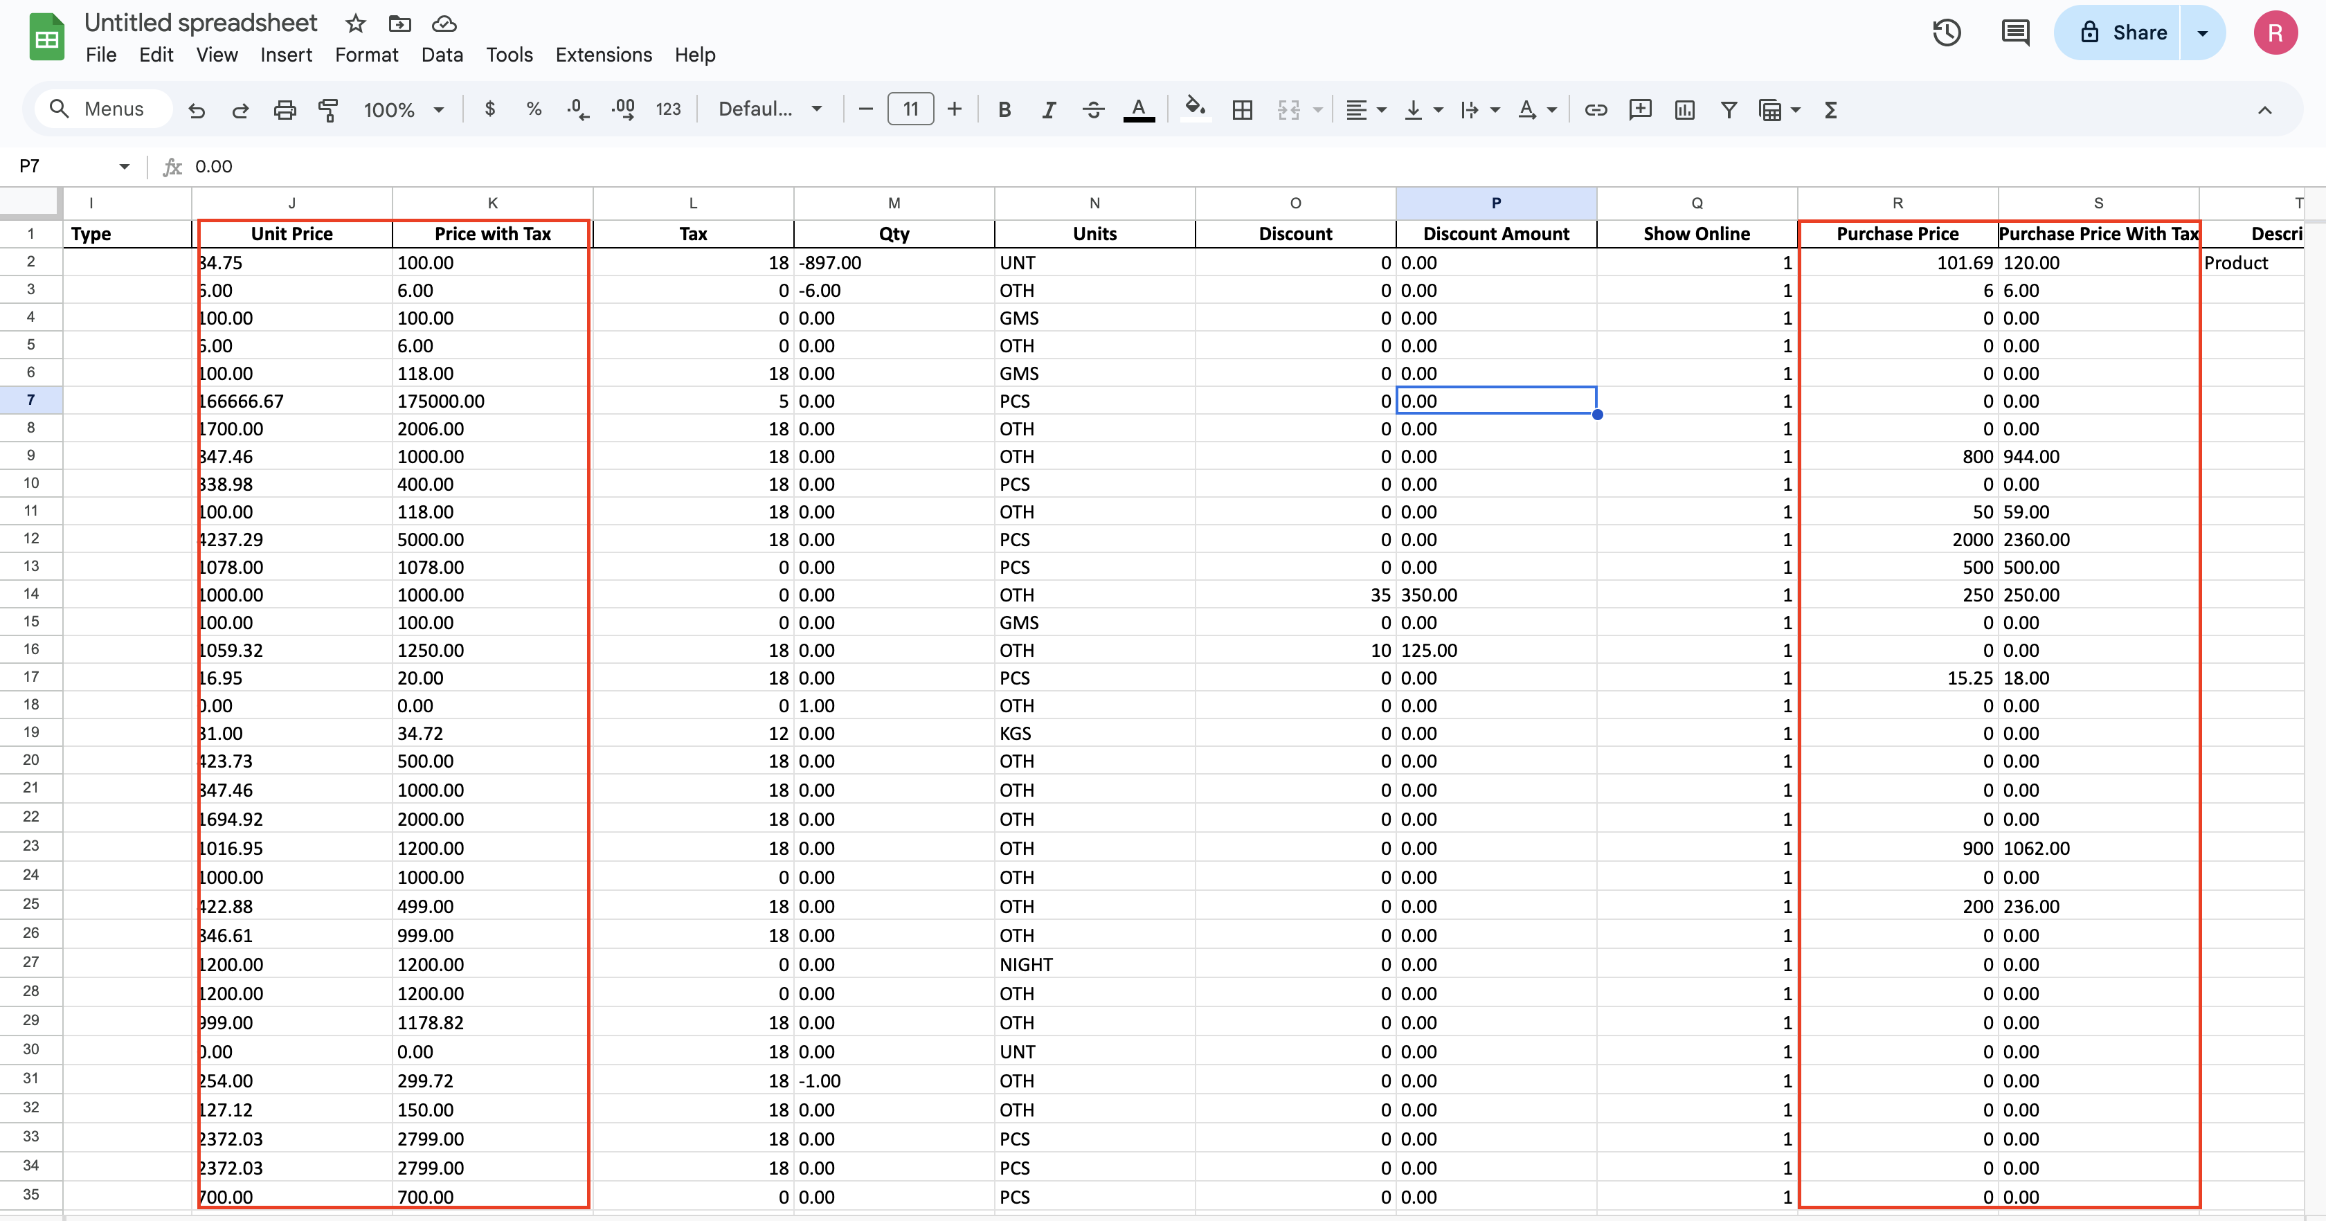This screenshot has width=2326, height=1221.
Task: Toggle bold formatting
Action: point(1004,109)
